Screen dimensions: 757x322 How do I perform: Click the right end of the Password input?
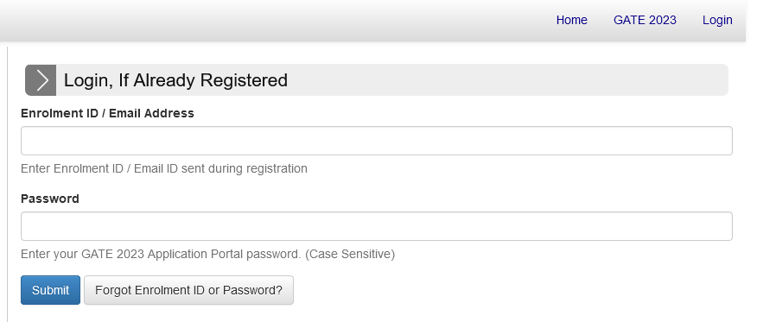715,226
